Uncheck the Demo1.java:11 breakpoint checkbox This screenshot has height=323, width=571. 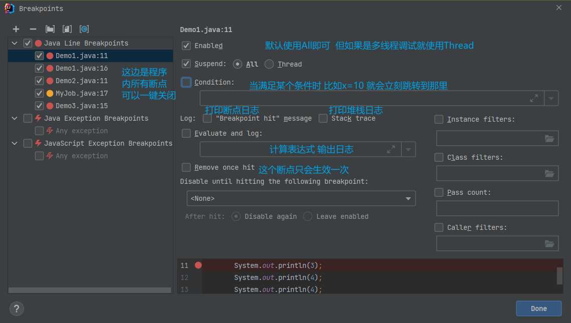coord(39,56)
